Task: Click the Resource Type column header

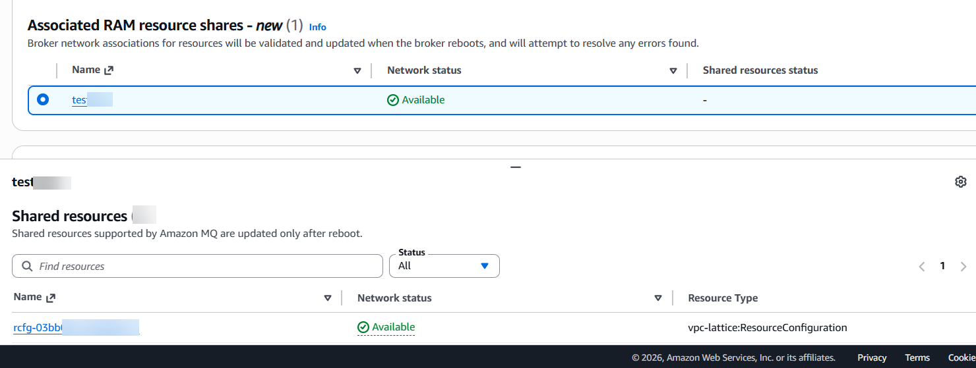Action: [x=723, y=298]
